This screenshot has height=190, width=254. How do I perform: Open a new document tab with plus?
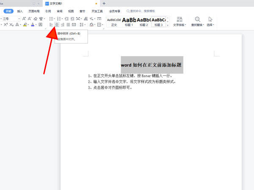(104, 3)
